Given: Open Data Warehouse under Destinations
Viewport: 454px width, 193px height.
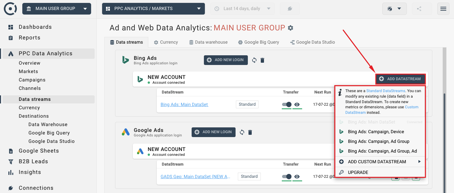Looking at the screenshot, I should (48, 124).
